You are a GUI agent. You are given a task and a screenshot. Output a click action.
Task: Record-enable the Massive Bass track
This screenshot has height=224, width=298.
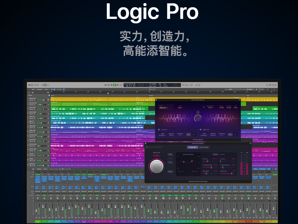(34, 114)
